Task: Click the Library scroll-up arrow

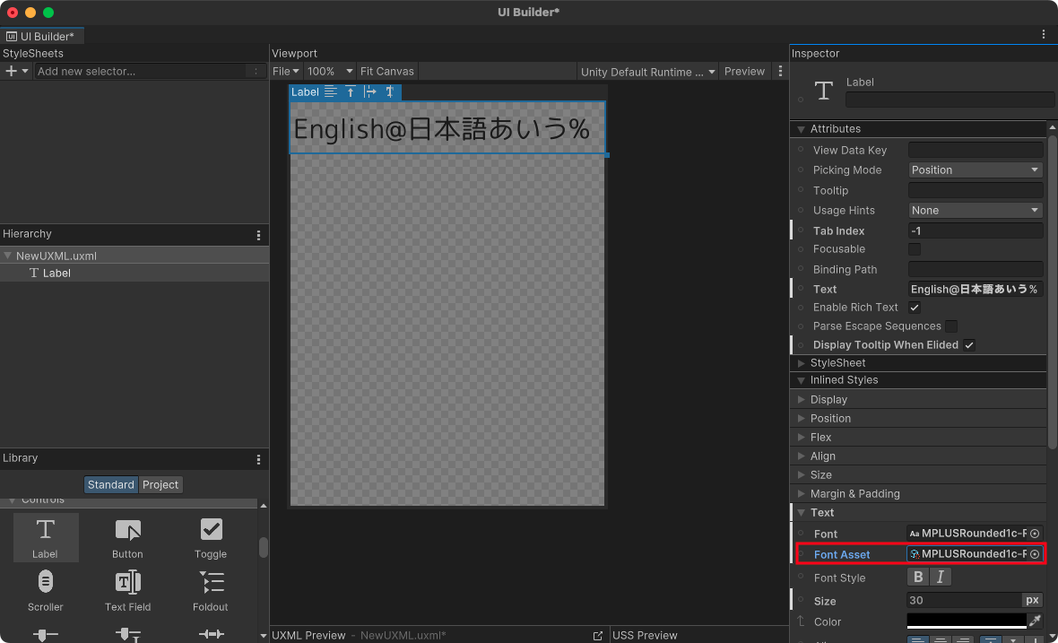Action: pos(263,506)
